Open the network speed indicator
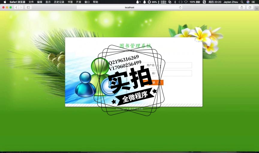259x153 pixels. [x=162, y=2]
